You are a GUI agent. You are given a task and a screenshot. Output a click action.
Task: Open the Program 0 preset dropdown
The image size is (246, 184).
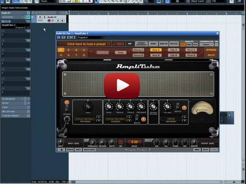point(92,37)
